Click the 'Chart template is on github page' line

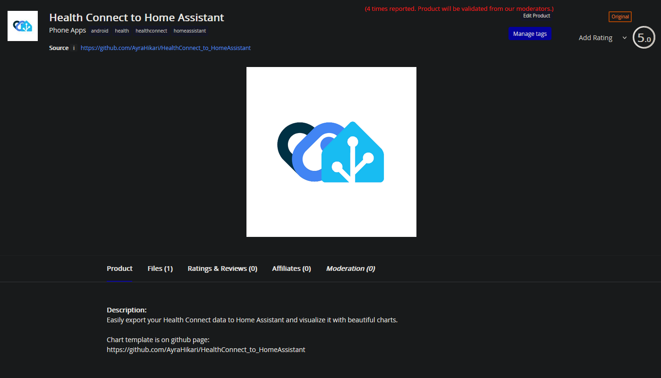click(158, 340)
